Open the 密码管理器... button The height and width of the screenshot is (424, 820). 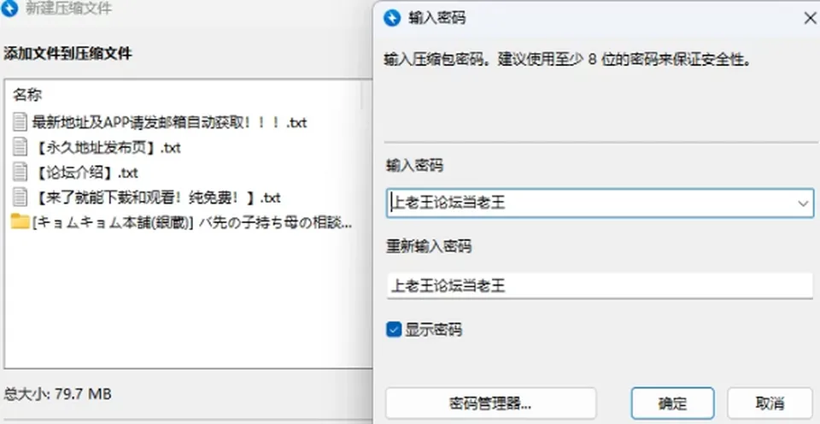point(490,403)
